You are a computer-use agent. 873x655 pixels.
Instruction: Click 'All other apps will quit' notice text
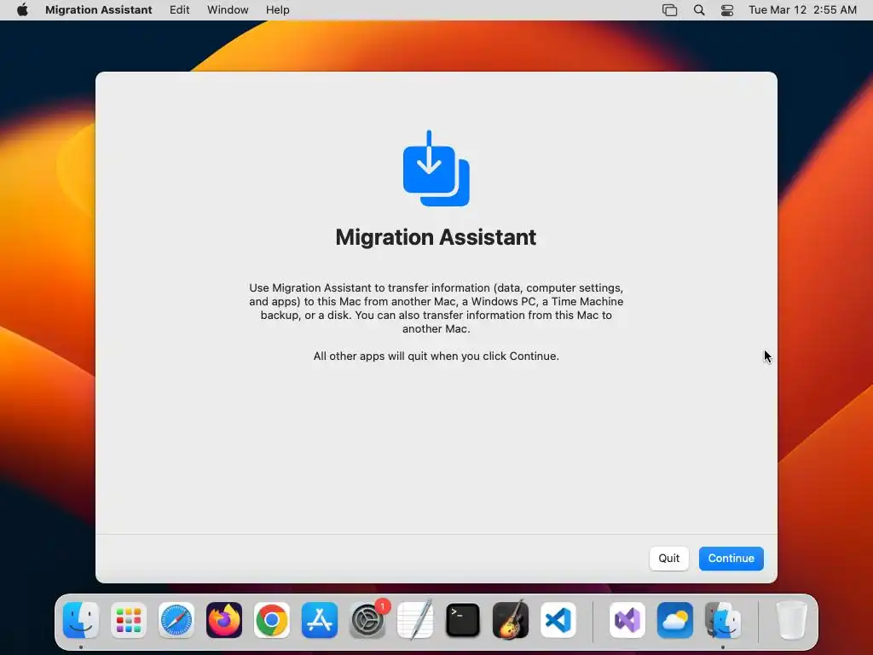coord(436,356)
